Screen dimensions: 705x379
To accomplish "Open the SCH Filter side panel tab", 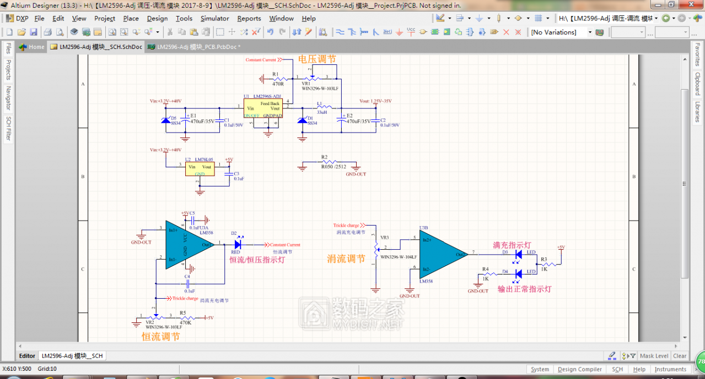I will 8,128.
